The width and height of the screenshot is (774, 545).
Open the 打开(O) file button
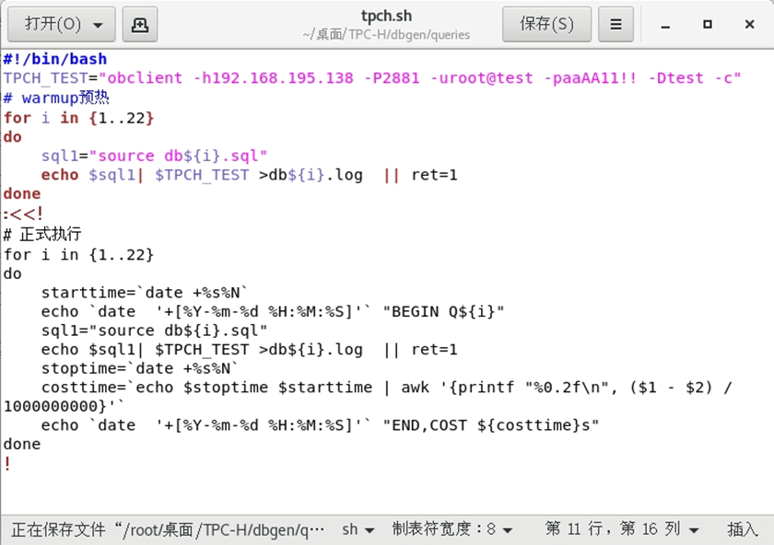point(61,24)
